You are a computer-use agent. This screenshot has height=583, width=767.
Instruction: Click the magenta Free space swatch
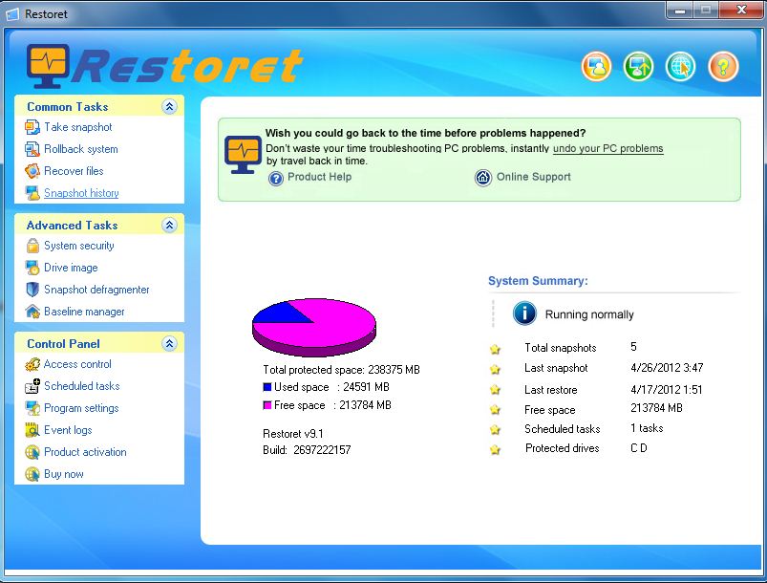[267, 405]
